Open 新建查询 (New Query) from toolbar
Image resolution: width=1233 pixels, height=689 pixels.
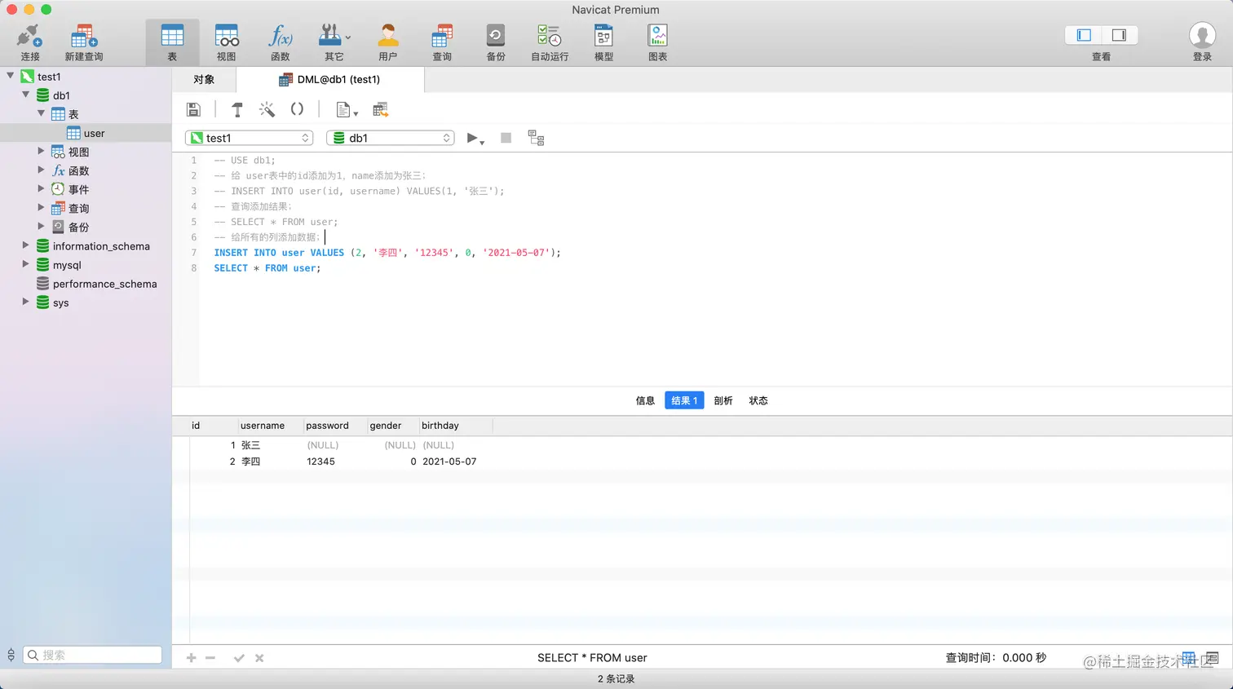83,37
